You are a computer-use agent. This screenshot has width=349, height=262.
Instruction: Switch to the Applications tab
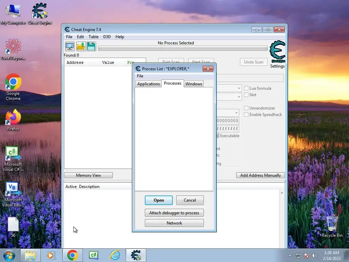coord(149,84)
